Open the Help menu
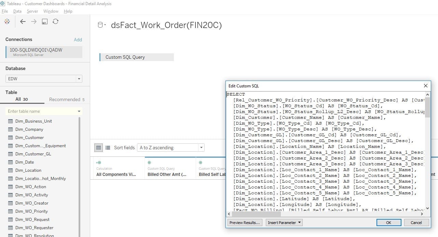This screenshot has width=438, height=237. pyautogui.click(x=68, y=11)
